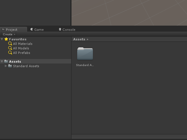The height and width of the screenshot is (140, 187).
Task: Open the Game tab
Action: (x=37, y=29)
